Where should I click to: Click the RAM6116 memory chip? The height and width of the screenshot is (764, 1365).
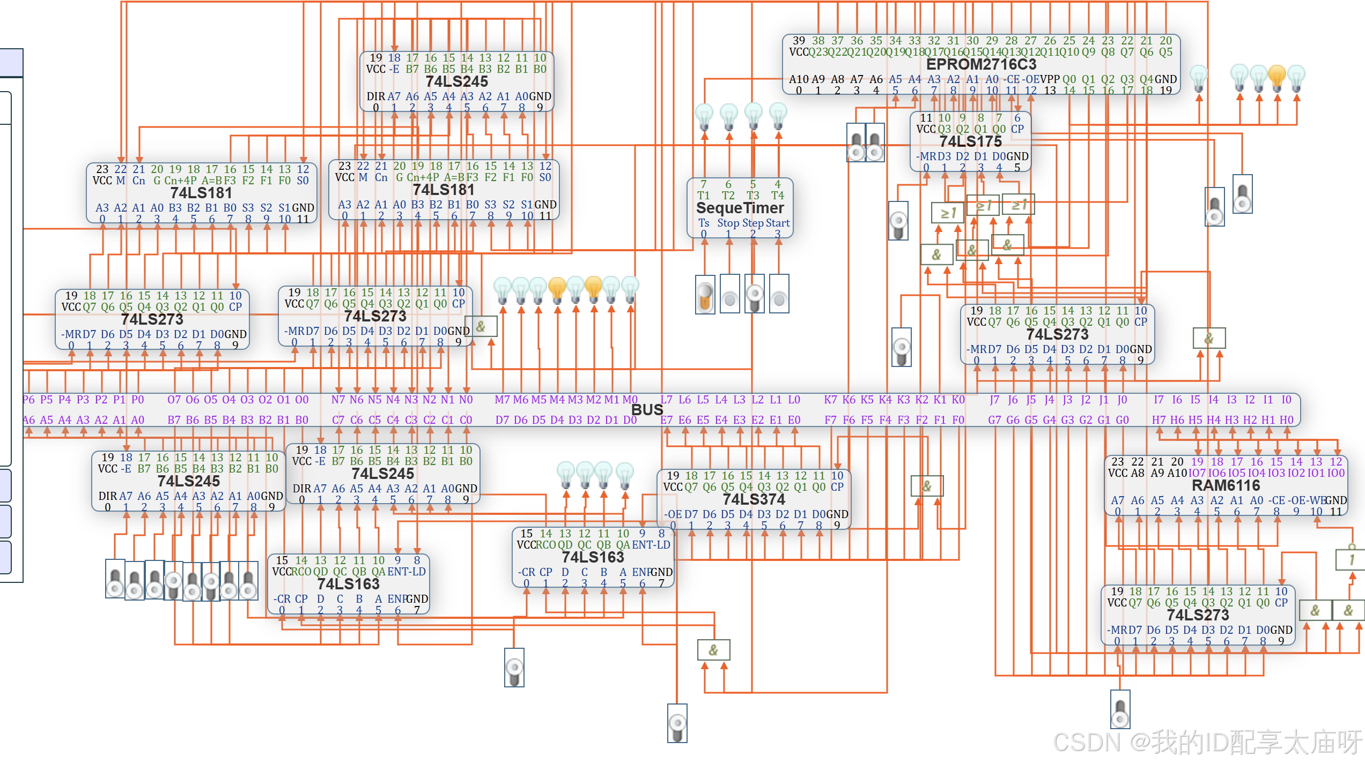[x=1226, y=485]
